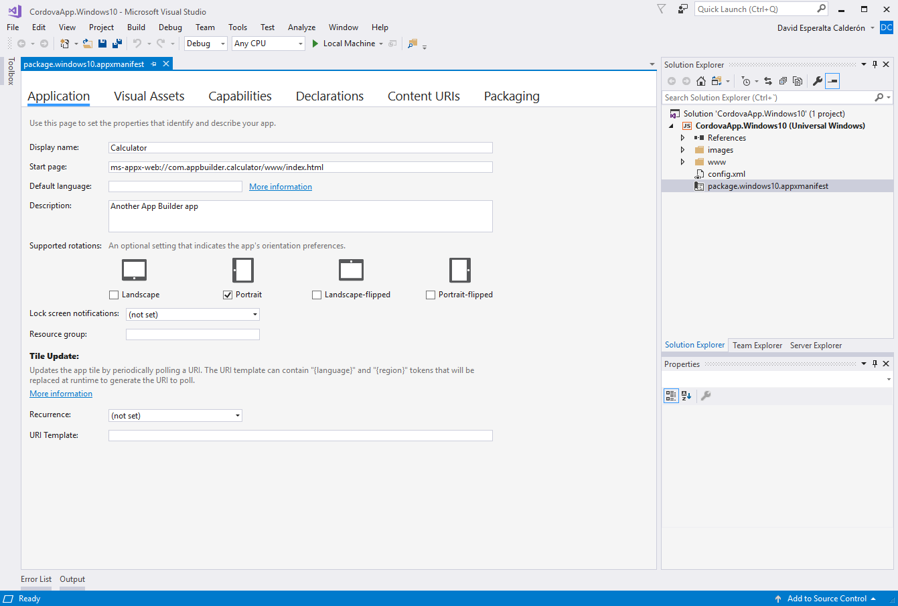Screen dimensions: 898x606
Task: Click the Home icon in Solution Explorer
Action: coord(701,81)
